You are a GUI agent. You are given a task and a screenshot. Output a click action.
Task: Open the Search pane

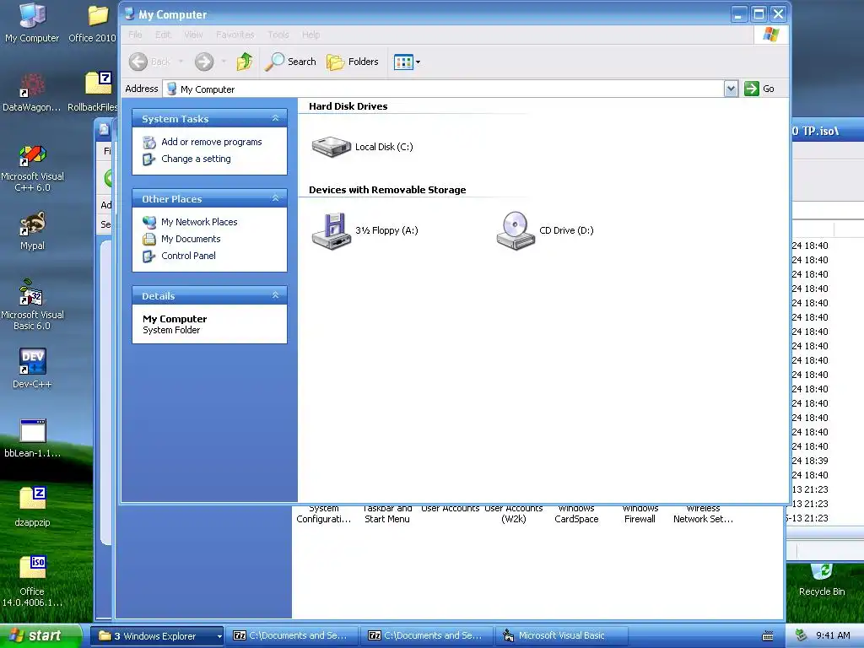290,62
